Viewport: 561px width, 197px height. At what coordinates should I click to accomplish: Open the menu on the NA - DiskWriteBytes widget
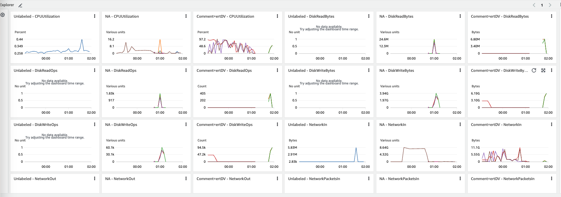[x=460, y=70]
